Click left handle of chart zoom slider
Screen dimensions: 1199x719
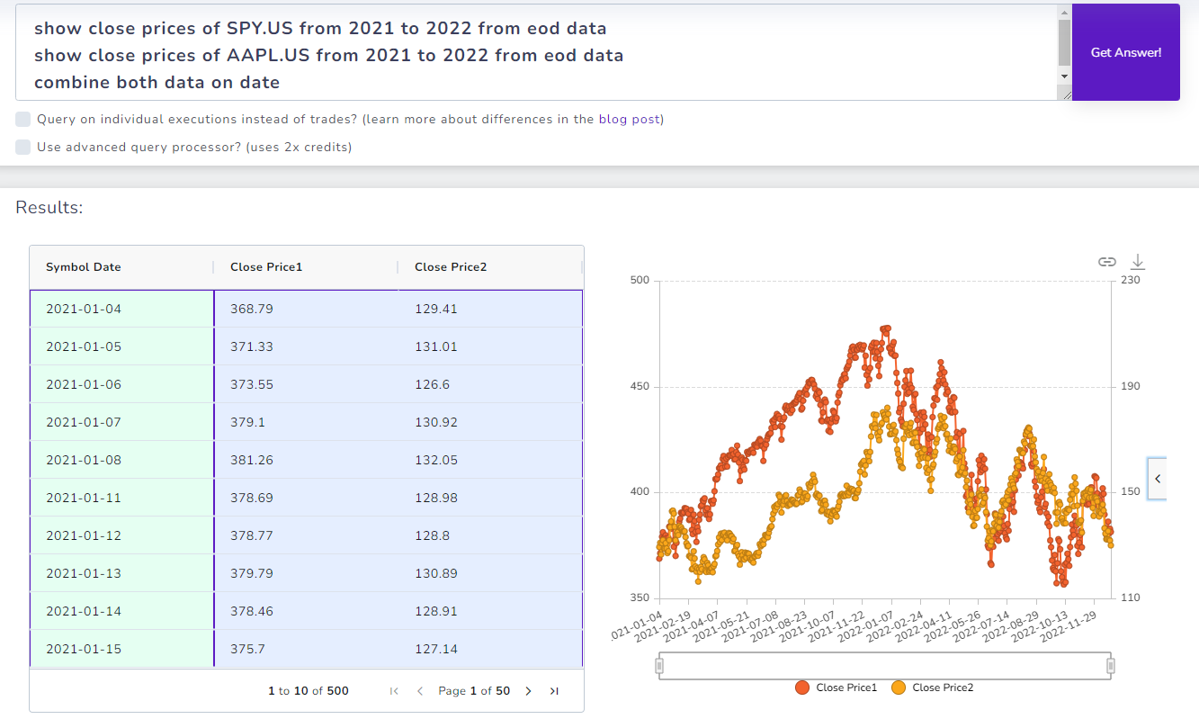659,666
